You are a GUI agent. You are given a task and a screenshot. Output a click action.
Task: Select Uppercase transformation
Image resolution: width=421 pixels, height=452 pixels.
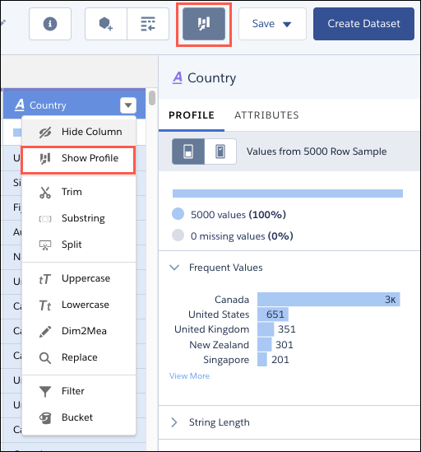click(x=79, y=278)
